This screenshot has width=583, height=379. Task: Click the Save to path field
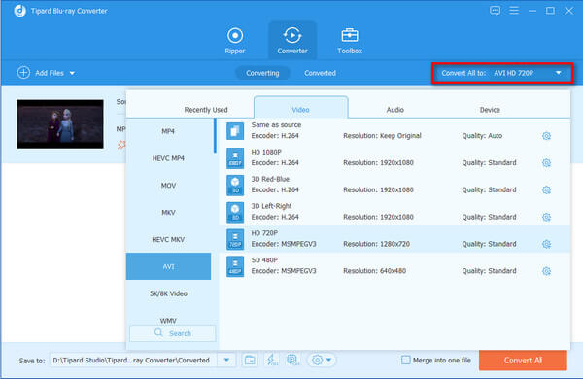tap(133, 360)
